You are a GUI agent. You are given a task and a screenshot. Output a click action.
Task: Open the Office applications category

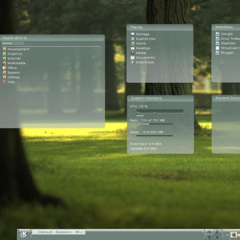(x=10, y=68)
